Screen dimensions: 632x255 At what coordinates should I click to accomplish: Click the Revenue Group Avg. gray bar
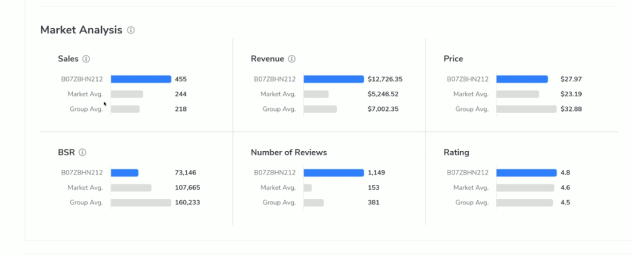[320, 109]
